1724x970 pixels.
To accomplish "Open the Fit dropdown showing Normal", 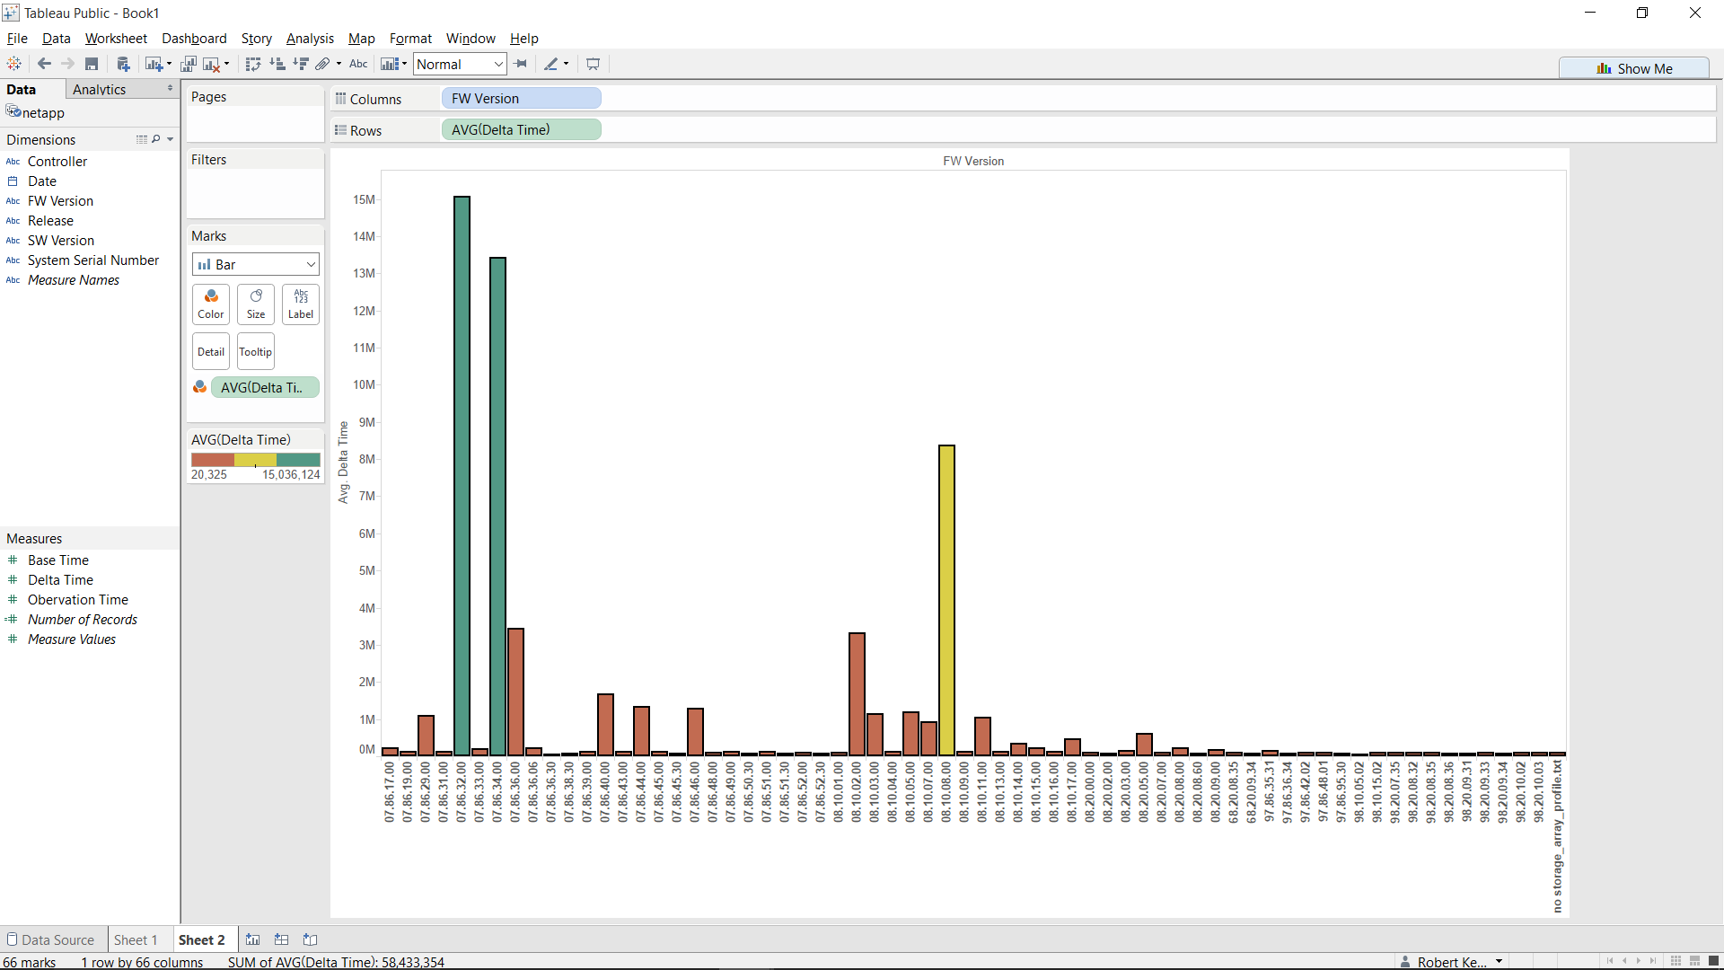I will pos(460,64).
